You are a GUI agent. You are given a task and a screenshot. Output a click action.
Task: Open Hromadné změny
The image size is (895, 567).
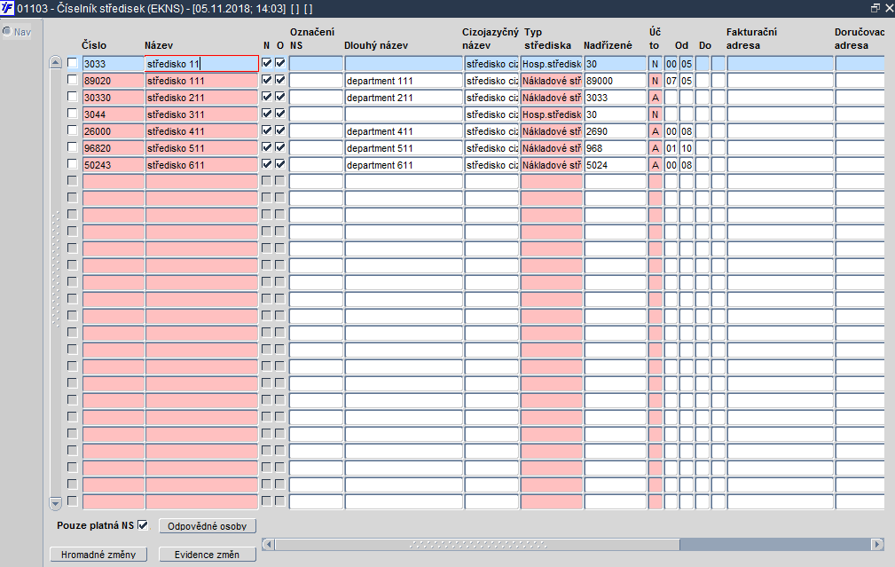(98, 555)
